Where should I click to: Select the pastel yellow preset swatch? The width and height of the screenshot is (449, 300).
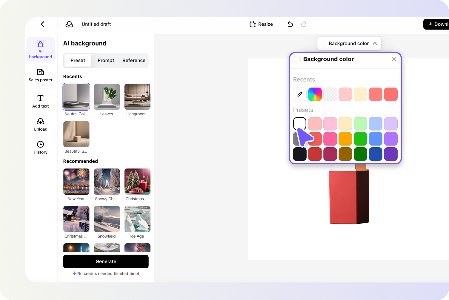point(345,124)
